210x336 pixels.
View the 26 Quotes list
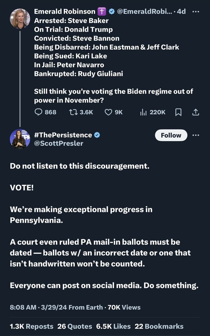(x=75, y=326)
